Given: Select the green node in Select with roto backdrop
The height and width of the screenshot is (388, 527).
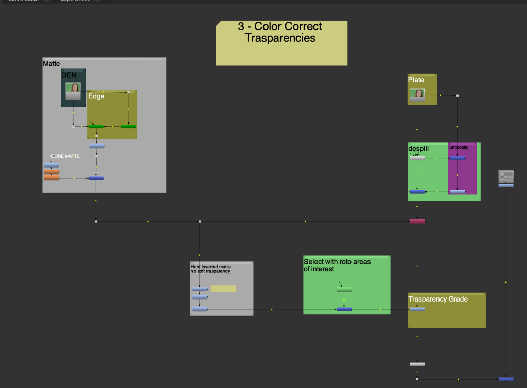Looking at the screenshot, I should click(344, 290).
